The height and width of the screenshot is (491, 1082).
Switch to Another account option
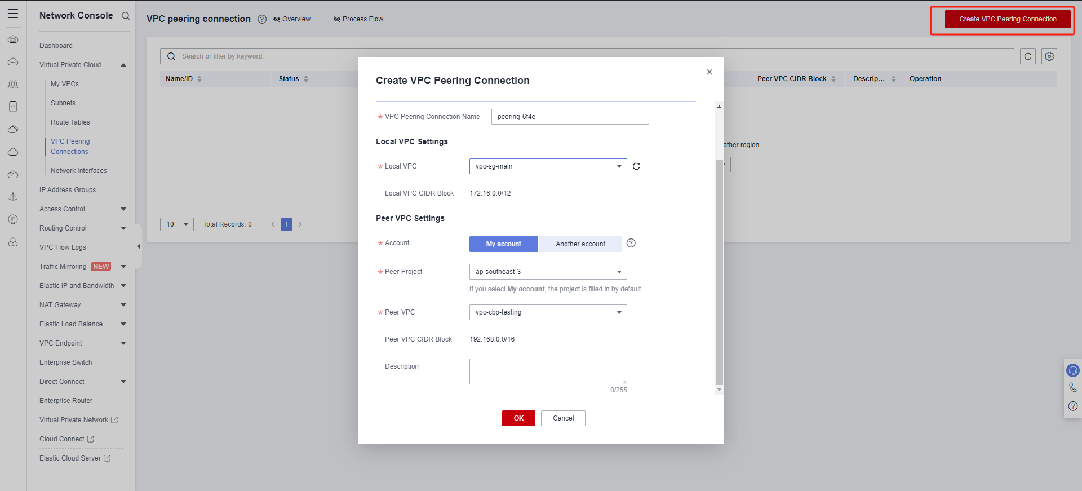580,244
